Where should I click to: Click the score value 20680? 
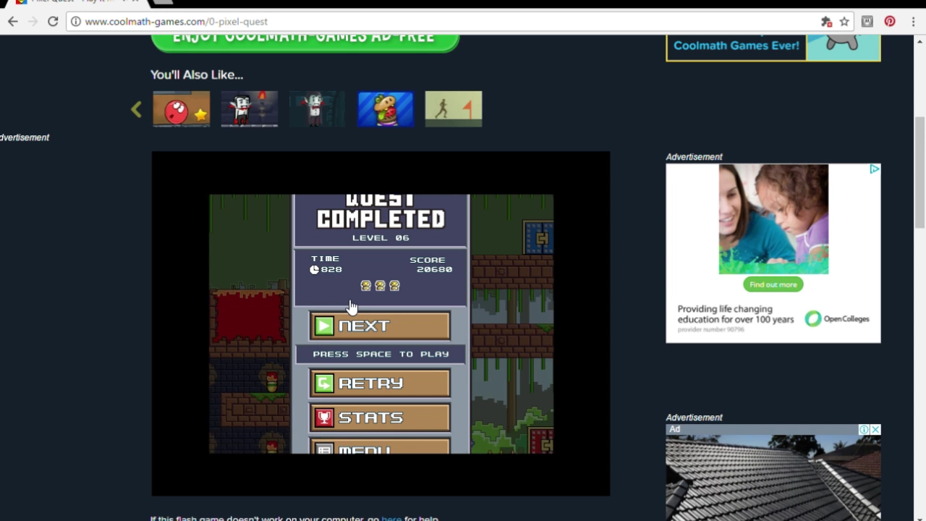(x=434, y=269)
